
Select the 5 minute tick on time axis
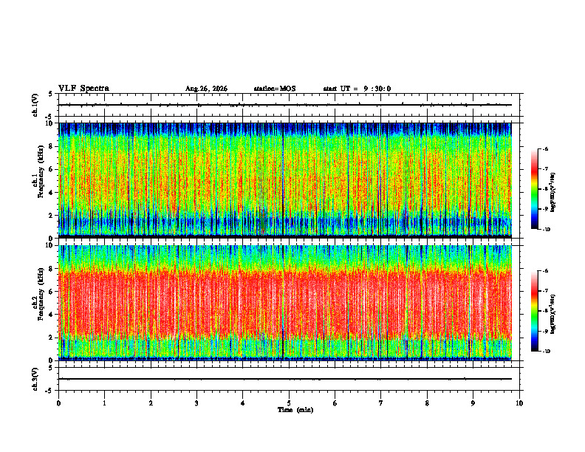tap(289, 403)
